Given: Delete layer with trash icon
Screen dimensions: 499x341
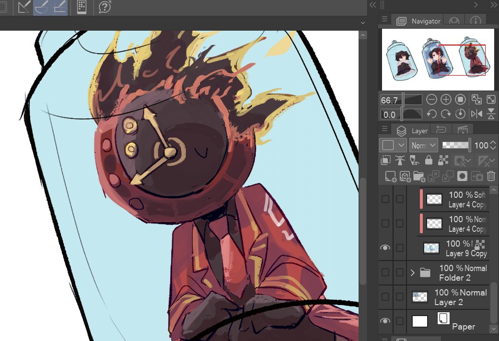Looking at the screenshot, I should [x=491, y=176].
